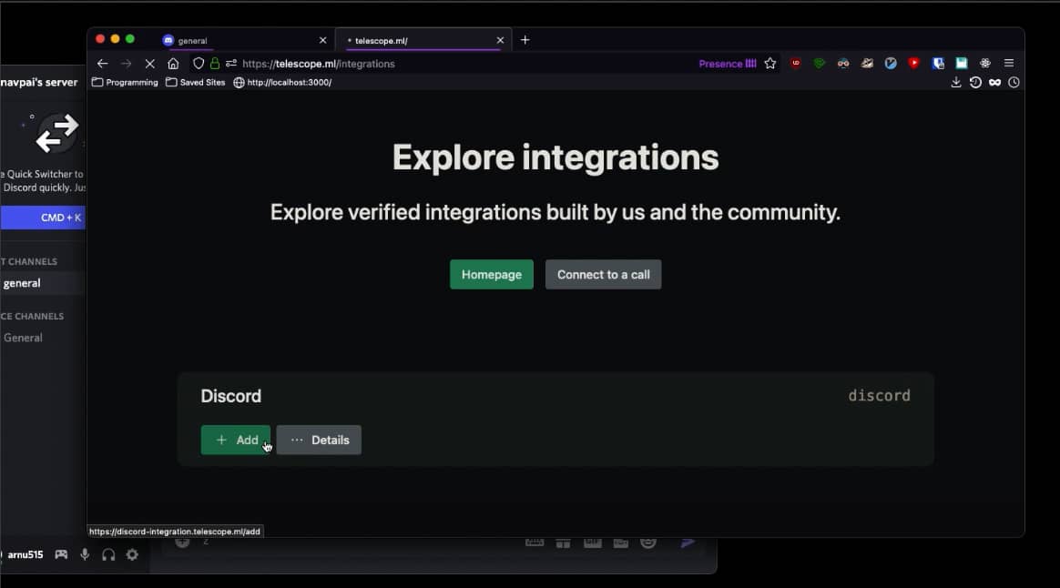Click the green padlock site security icon
The height and width of the screenshot is (588, 1060).
pos(214,64)
